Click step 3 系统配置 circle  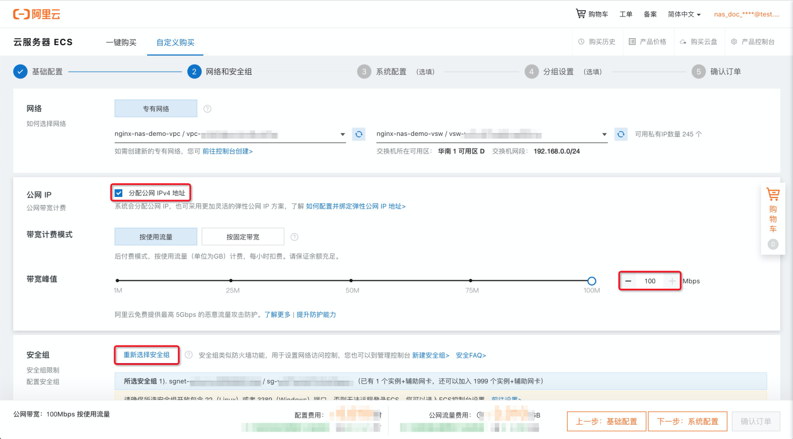[x=364, y=72]
